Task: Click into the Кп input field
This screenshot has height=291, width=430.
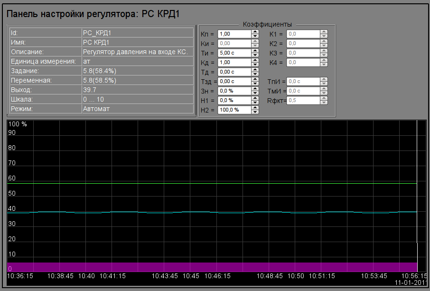Action: click(x=234, y=34)
